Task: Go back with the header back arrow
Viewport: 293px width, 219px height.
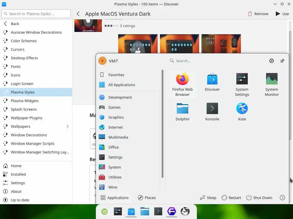Action: click(78, 14)
